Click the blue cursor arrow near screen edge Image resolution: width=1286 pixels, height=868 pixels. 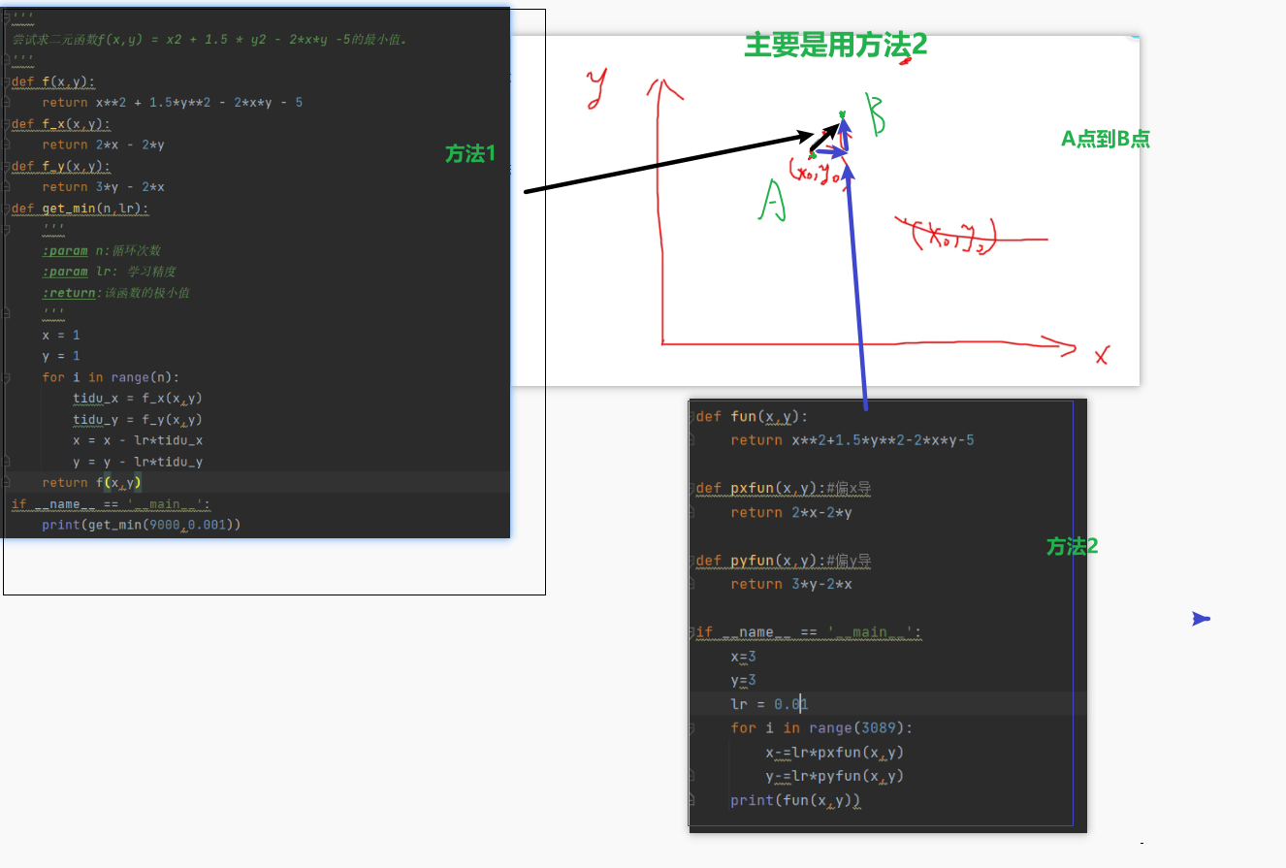coord(1201,618)
